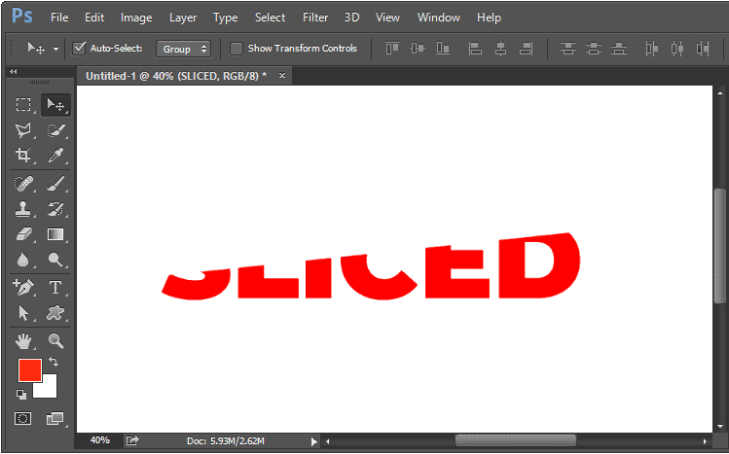Set the red foreground color swatch
This screenshot has width=729, height=454.
[30, 370]
